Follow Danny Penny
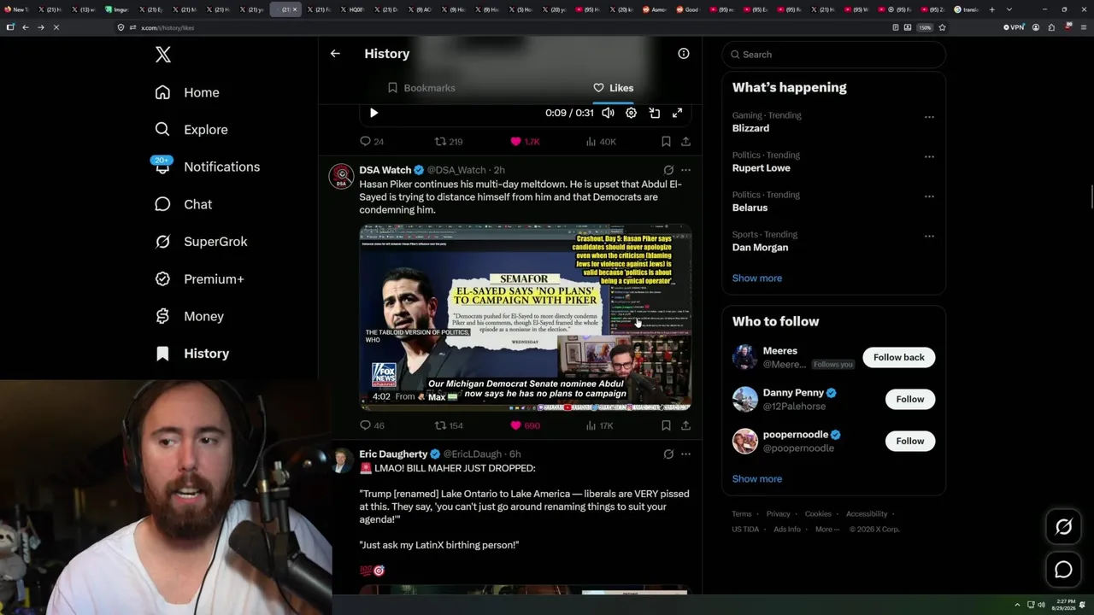This screenshot has width=1094, height=615. (x=910, y=399)
